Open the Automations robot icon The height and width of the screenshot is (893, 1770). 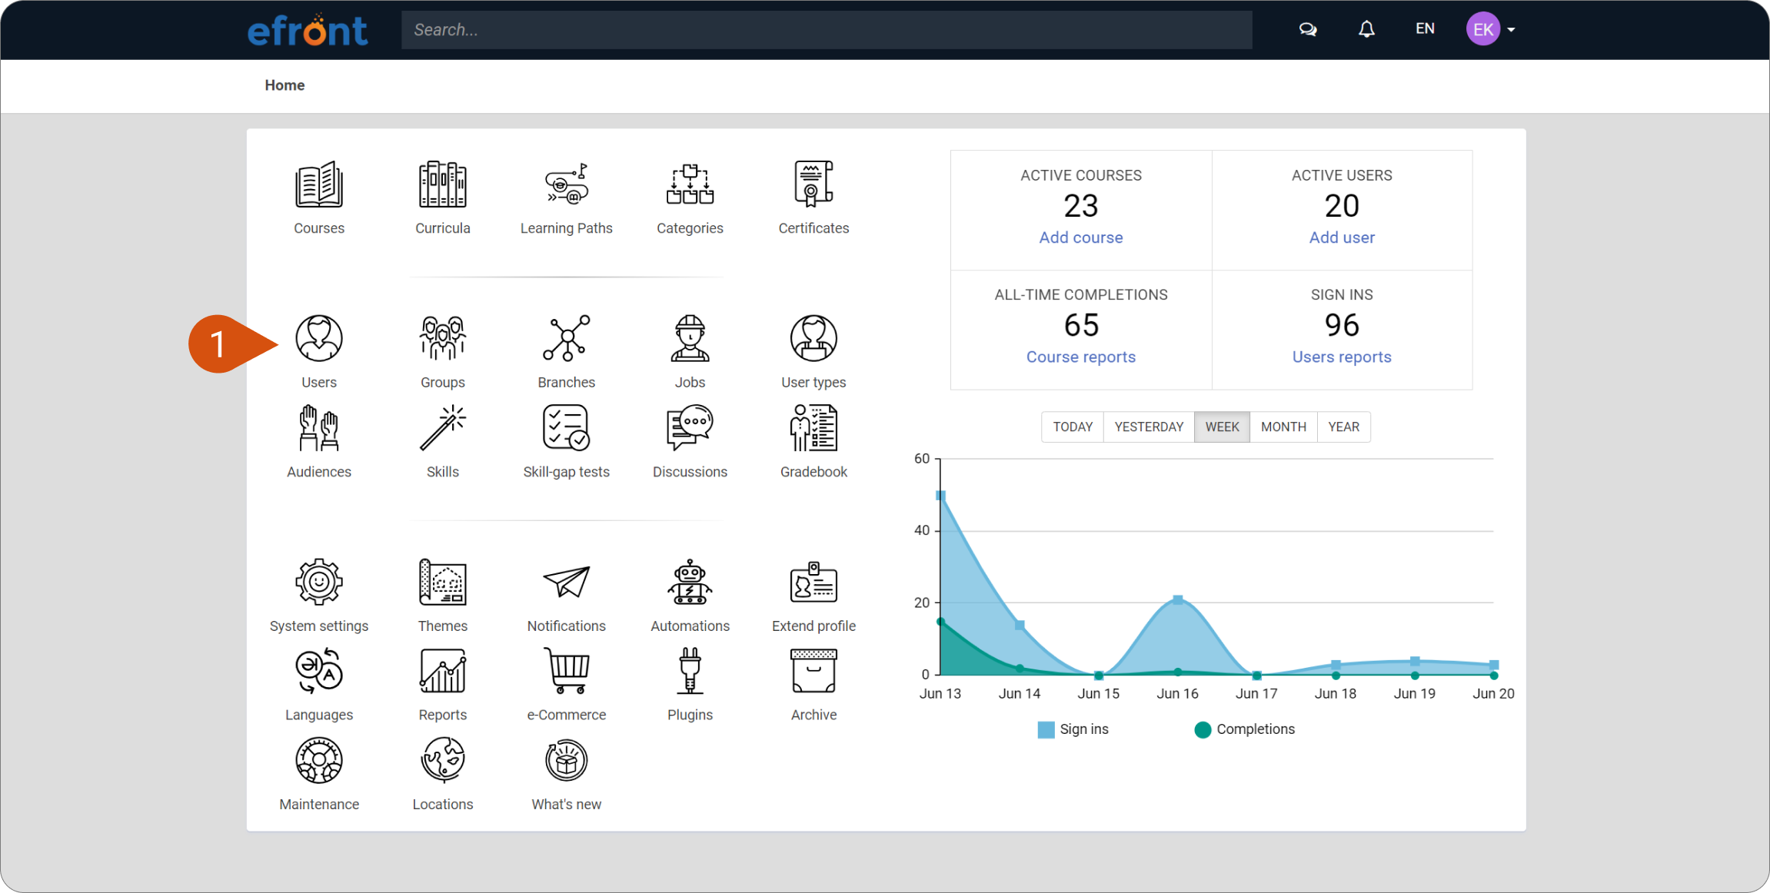coord(690,582)
